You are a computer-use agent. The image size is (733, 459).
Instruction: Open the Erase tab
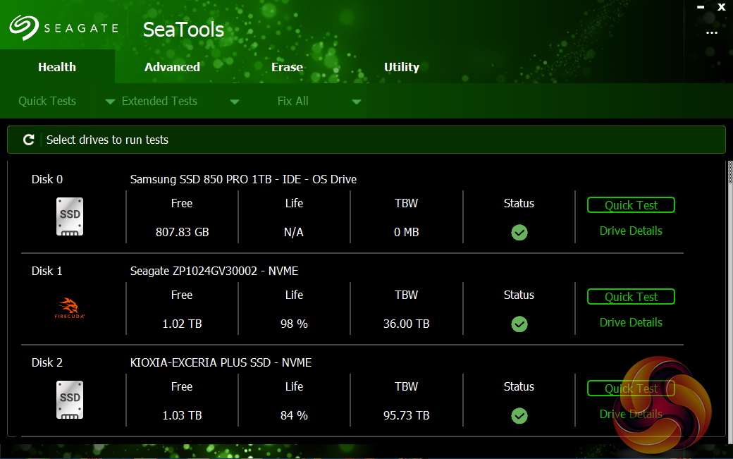tap(287, 67)
